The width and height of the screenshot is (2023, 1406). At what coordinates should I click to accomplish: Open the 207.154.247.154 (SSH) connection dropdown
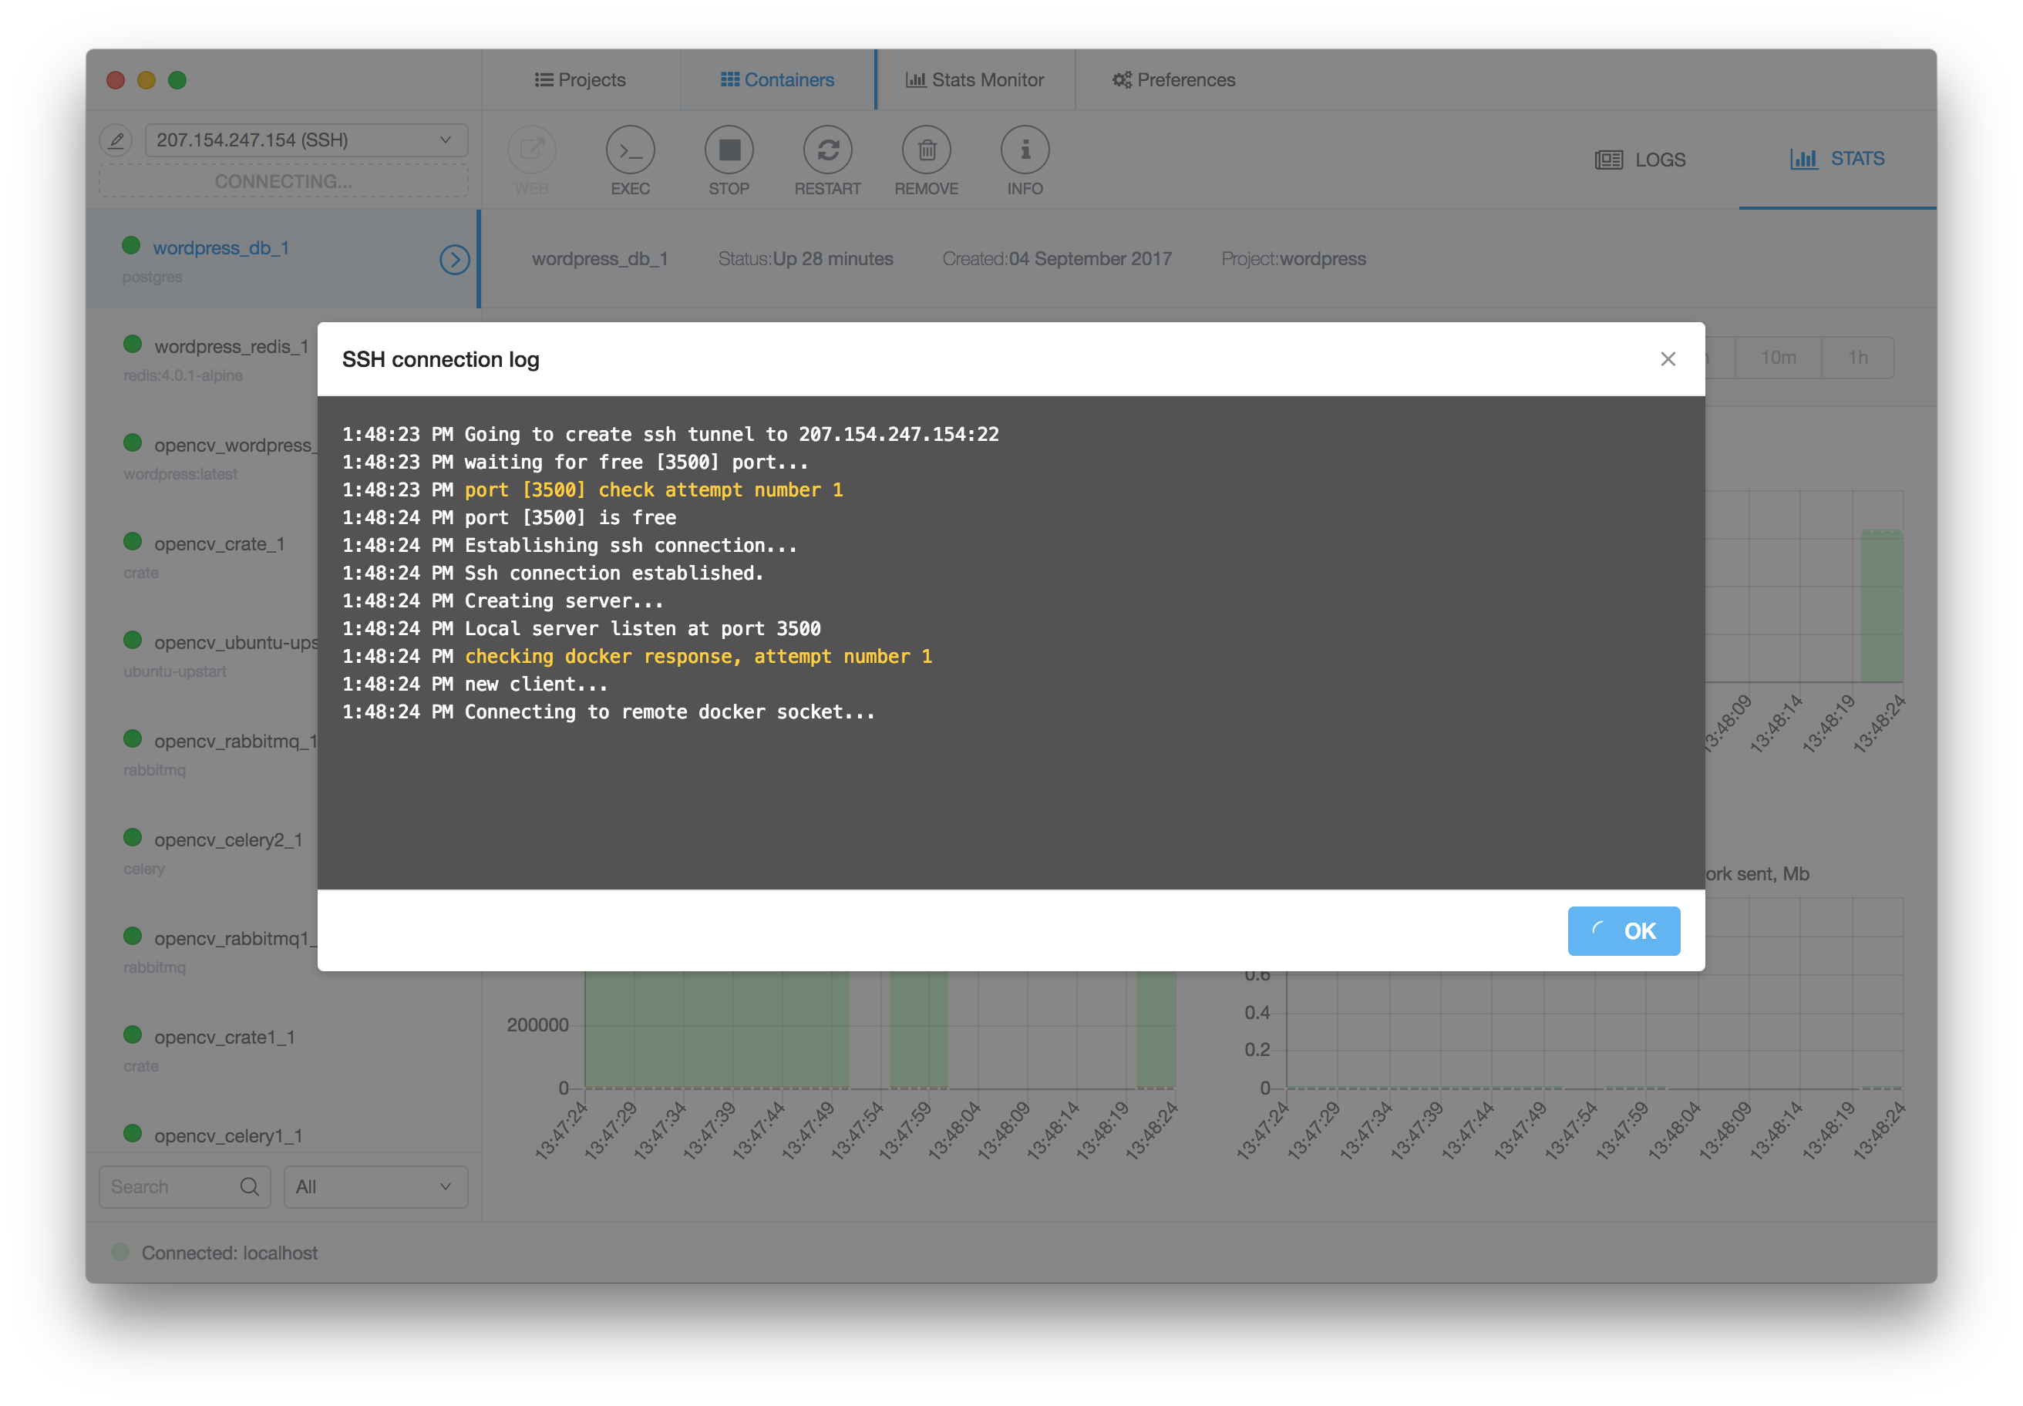[x=306, y=140]
